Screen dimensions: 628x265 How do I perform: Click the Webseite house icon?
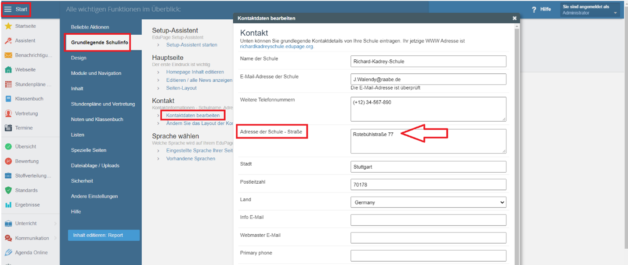click(x=8, y=70)
